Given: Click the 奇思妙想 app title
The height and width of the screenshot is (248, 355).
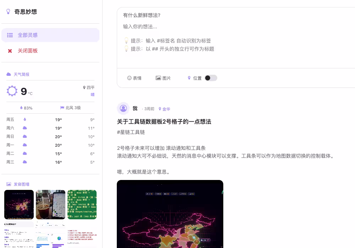Looking at the screenshot, I should pos(26,12).
